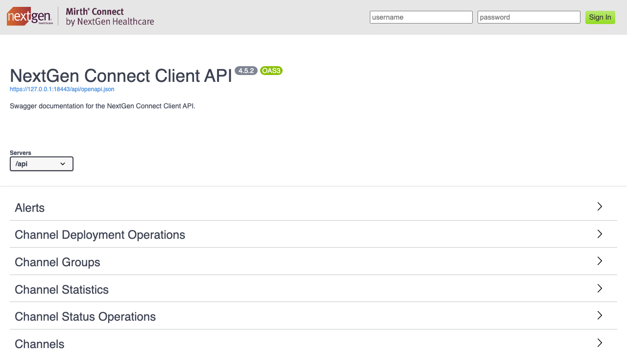The image size is (627, 353).
Task: Expand the Alerts section chevron
Action: (600, 206)
